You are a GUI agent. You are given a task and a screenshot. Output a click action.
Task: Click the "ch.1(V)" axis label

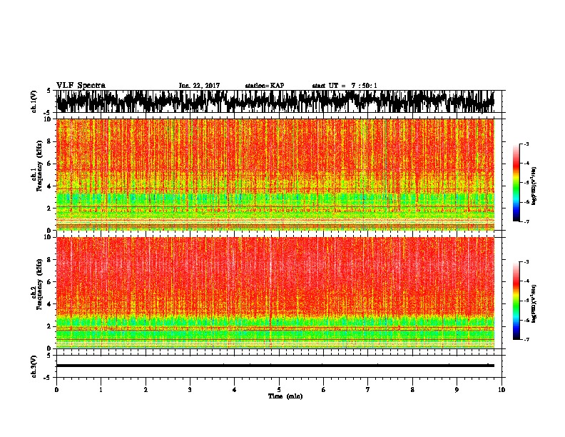(x=34, y=101)
